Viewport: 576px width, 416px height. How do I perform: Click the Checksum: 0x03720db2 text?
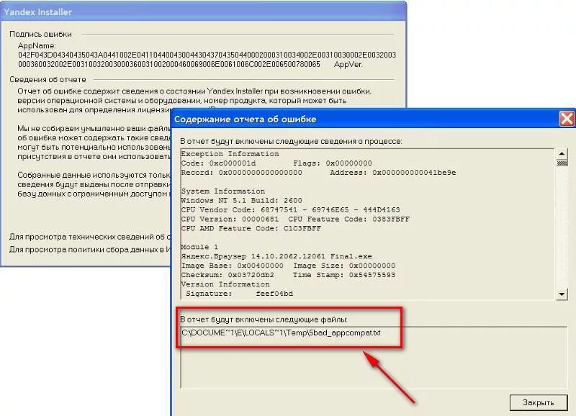228,275
